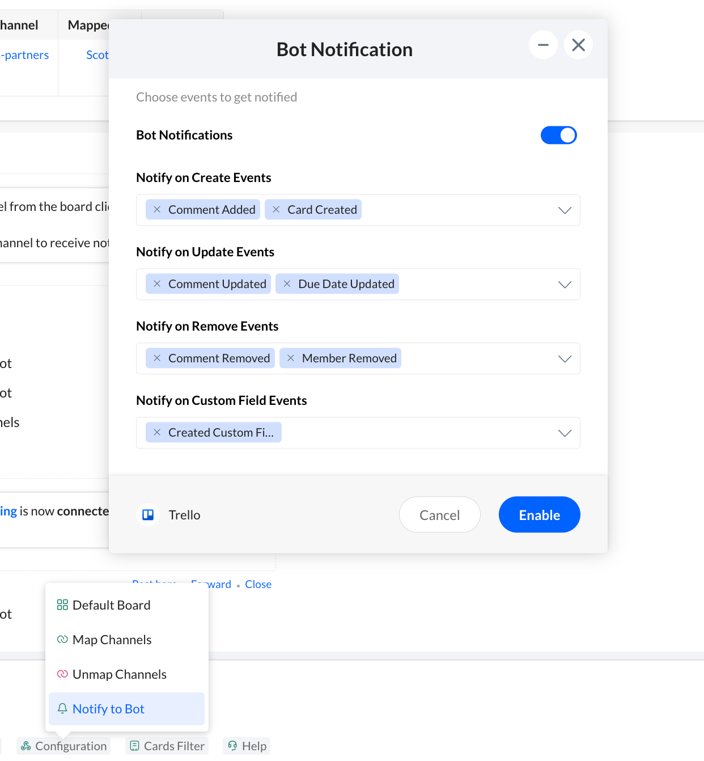Click the Comment Added tag label

212,210
